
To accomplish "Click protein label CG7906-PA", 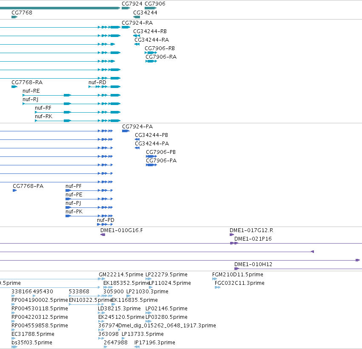I will pos(161,161).
